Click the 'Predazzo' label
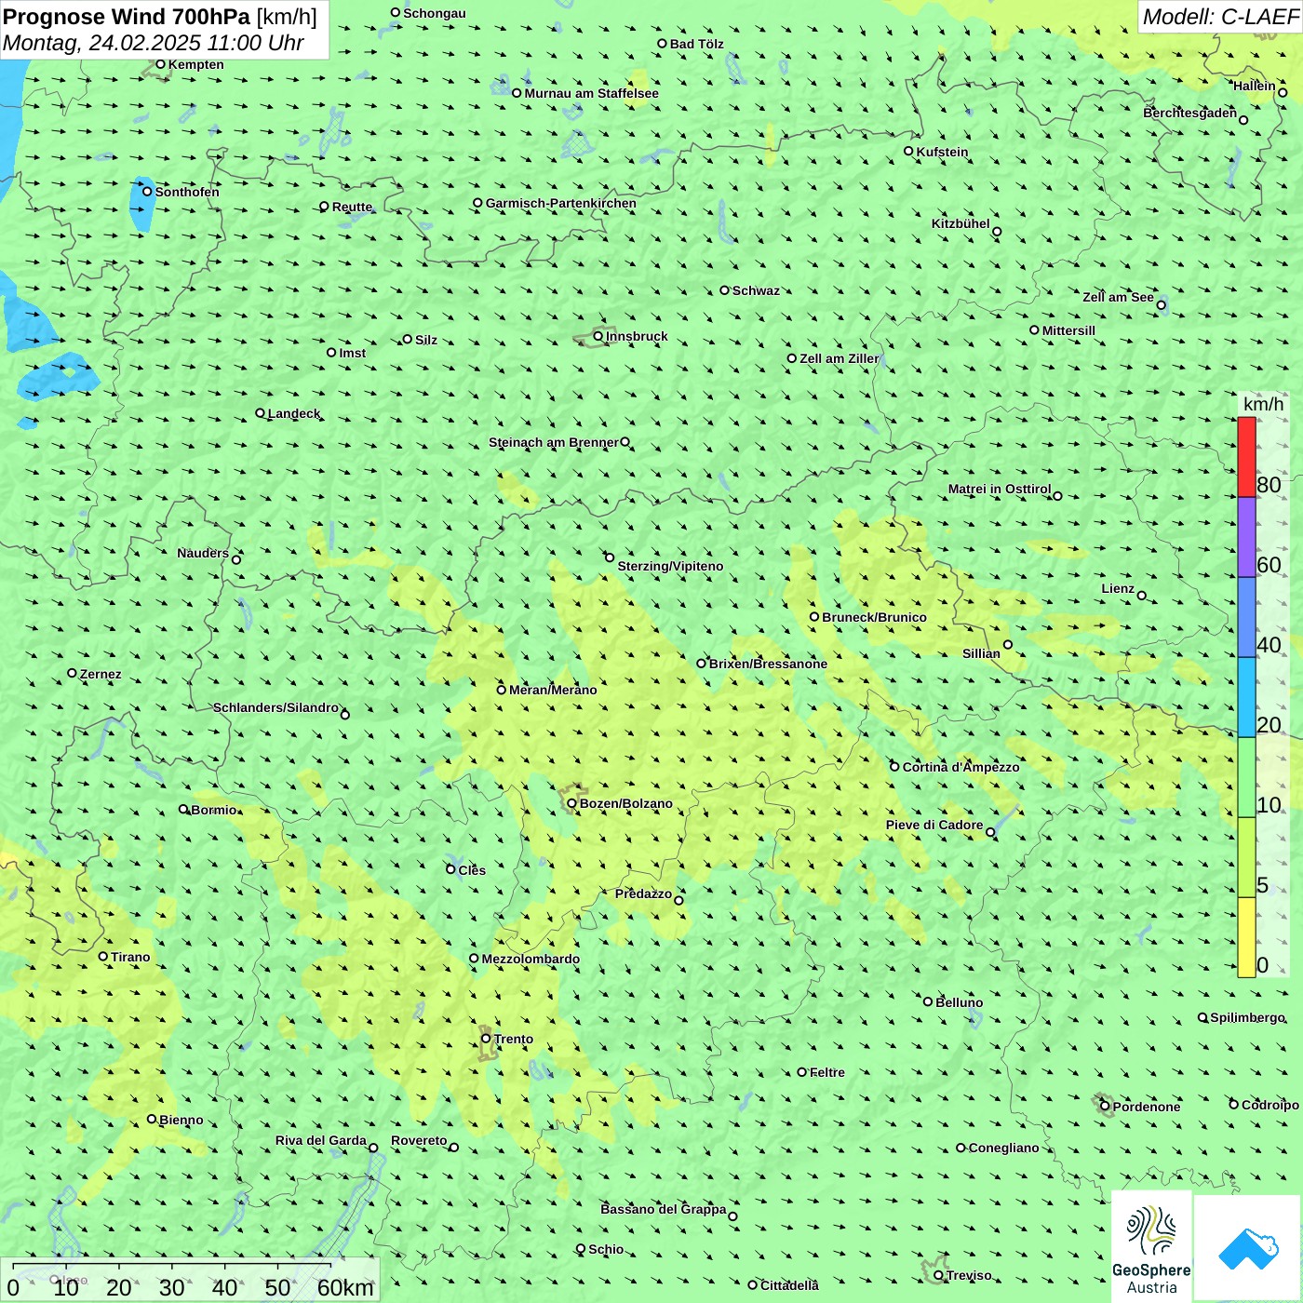 (643, 894)
